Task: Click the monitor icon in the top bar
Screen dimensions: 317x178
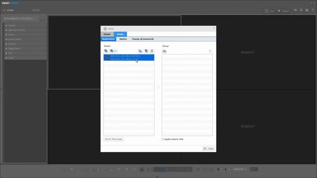Action: 295,10
